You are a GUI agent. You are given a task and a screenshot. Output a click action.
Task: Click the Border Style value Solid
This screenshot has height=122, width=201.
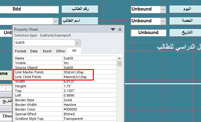90,100
